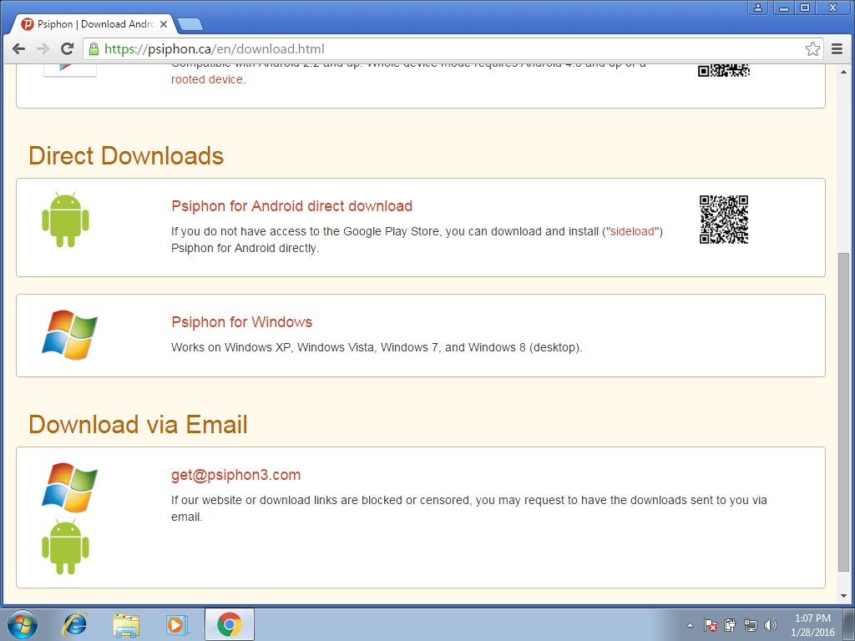Open Windows Media Player from the taskbar
The image size is (855, 641).
(177, 624)
